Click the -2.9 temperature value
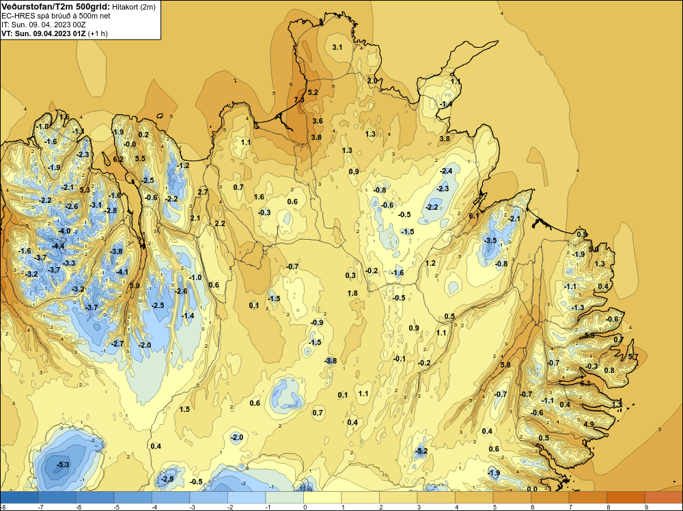Viewport: 683px width, 511px height. [x=167, y=479]
